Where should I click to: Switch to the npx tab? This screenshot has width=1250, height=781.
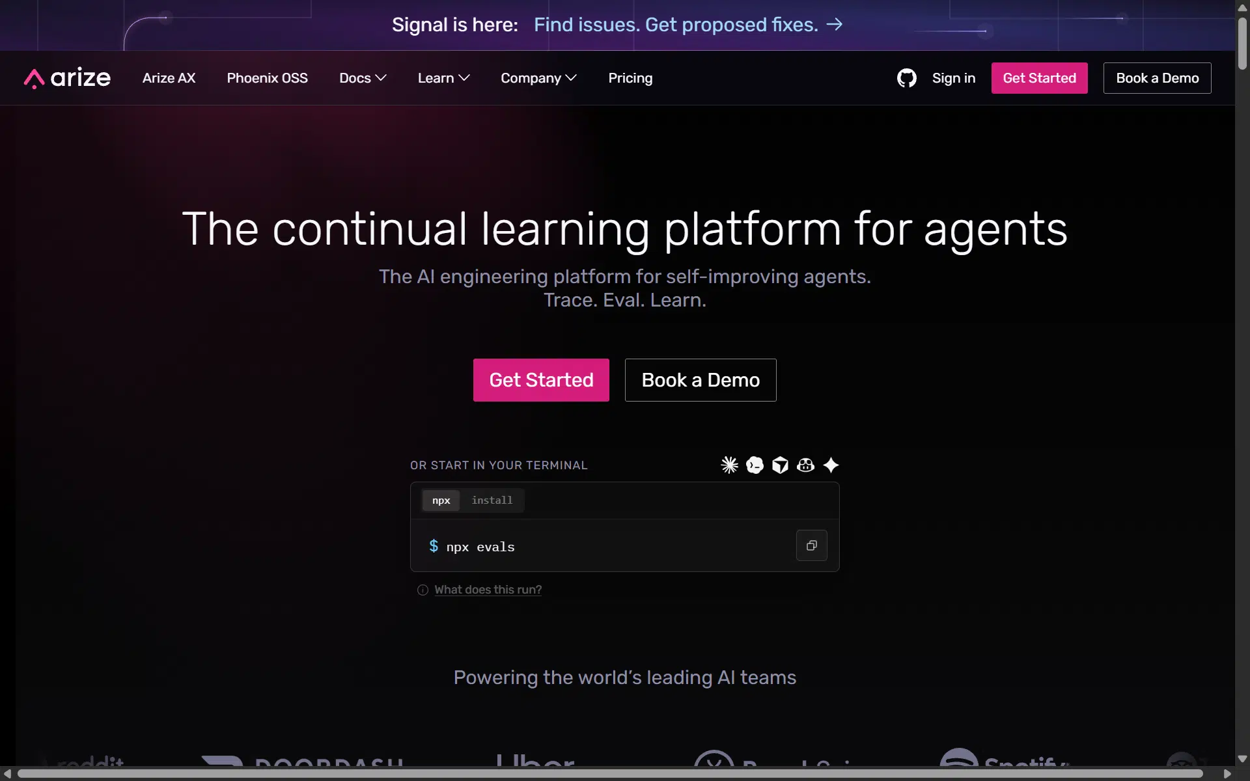coord(441,500)
